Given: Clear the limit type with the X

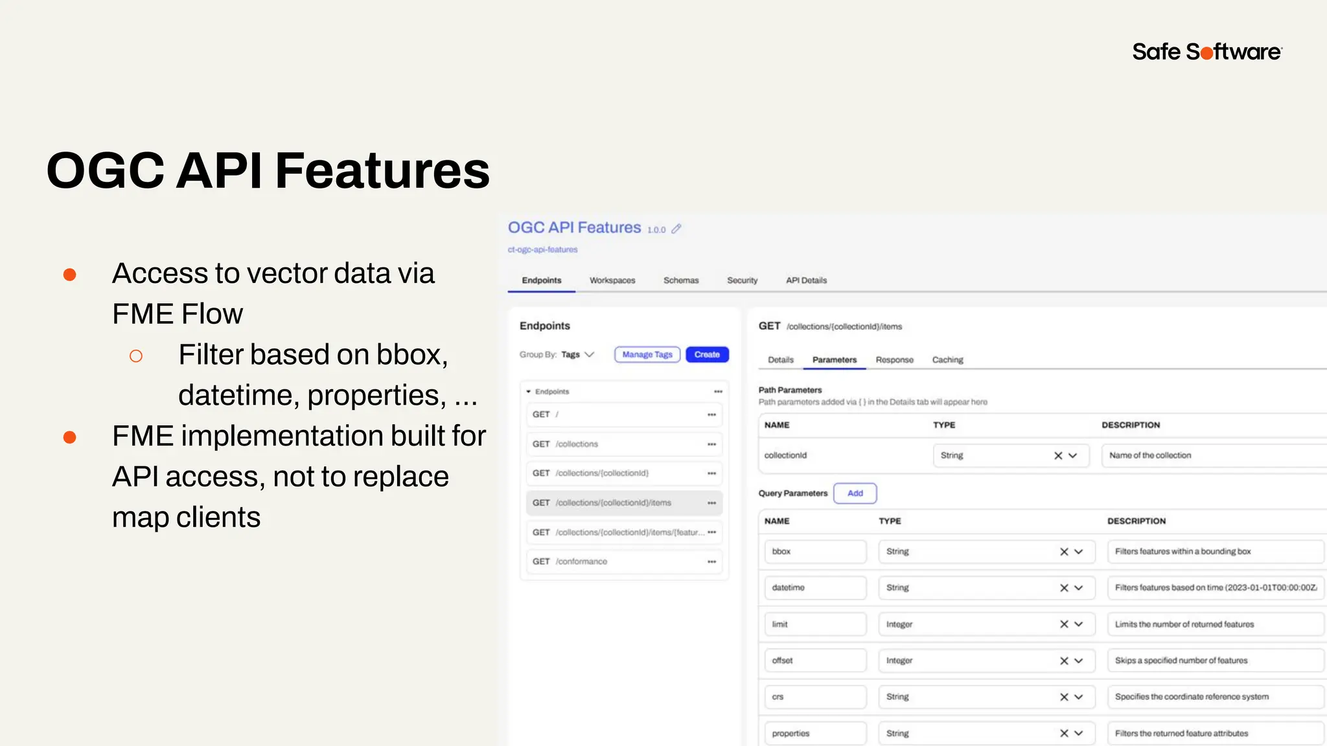Looking at the screenshot, I should tap(1064, 624).
